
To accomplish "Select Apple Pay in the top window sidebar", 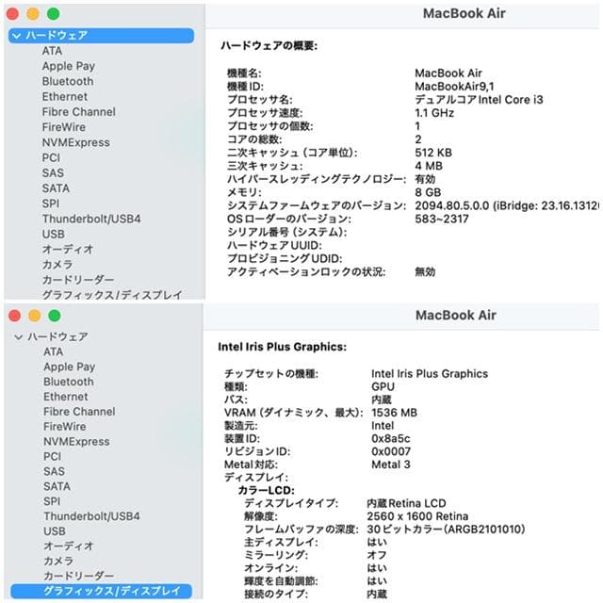I will tap(69, 66).
